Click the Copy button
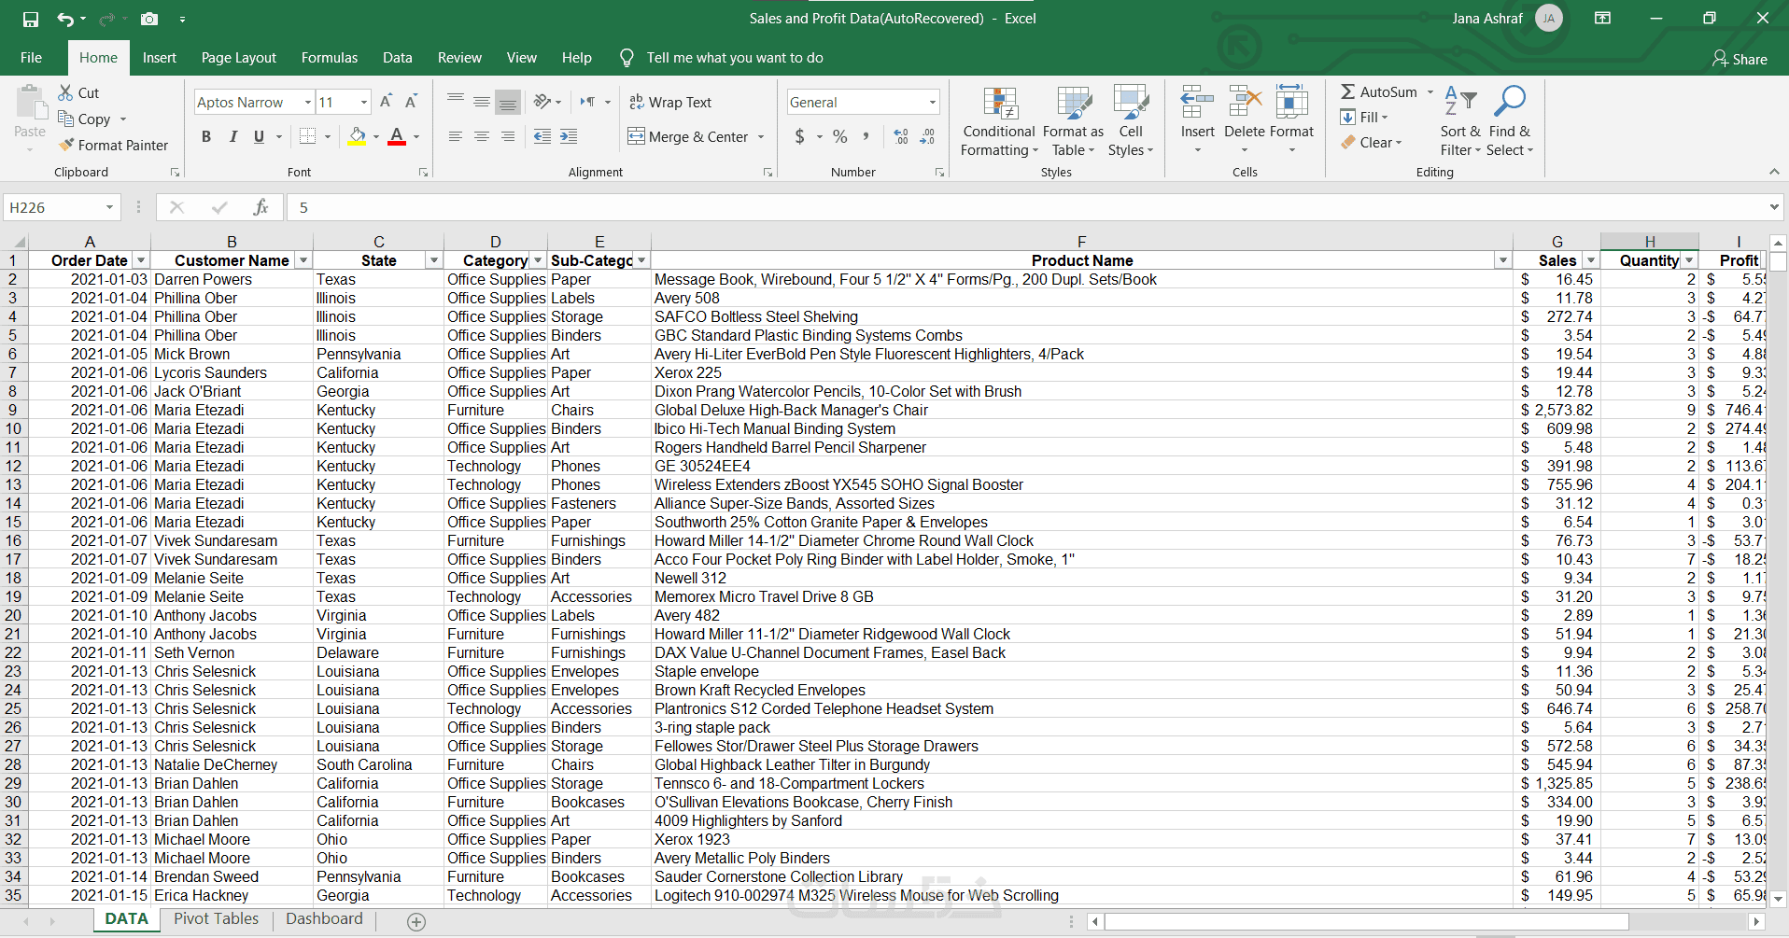 84,119
